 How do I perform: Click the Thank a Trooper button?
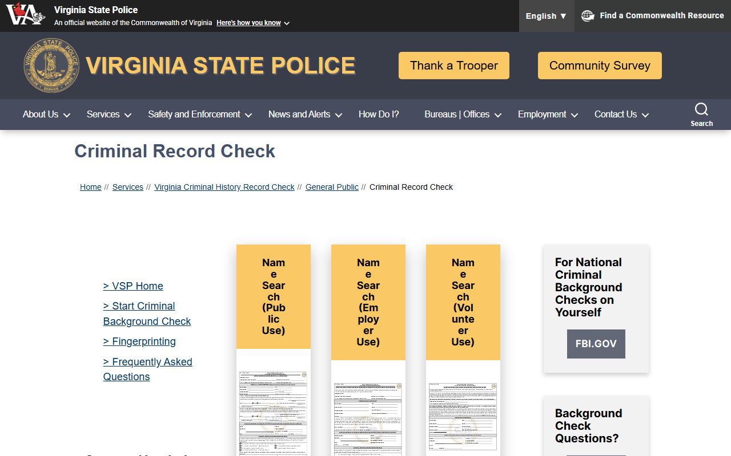tap(454, 66)
